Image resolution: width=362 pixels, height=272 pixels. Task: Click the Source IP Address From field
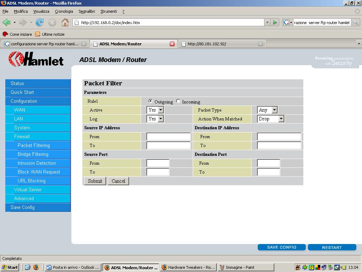[x=168, y=137]
